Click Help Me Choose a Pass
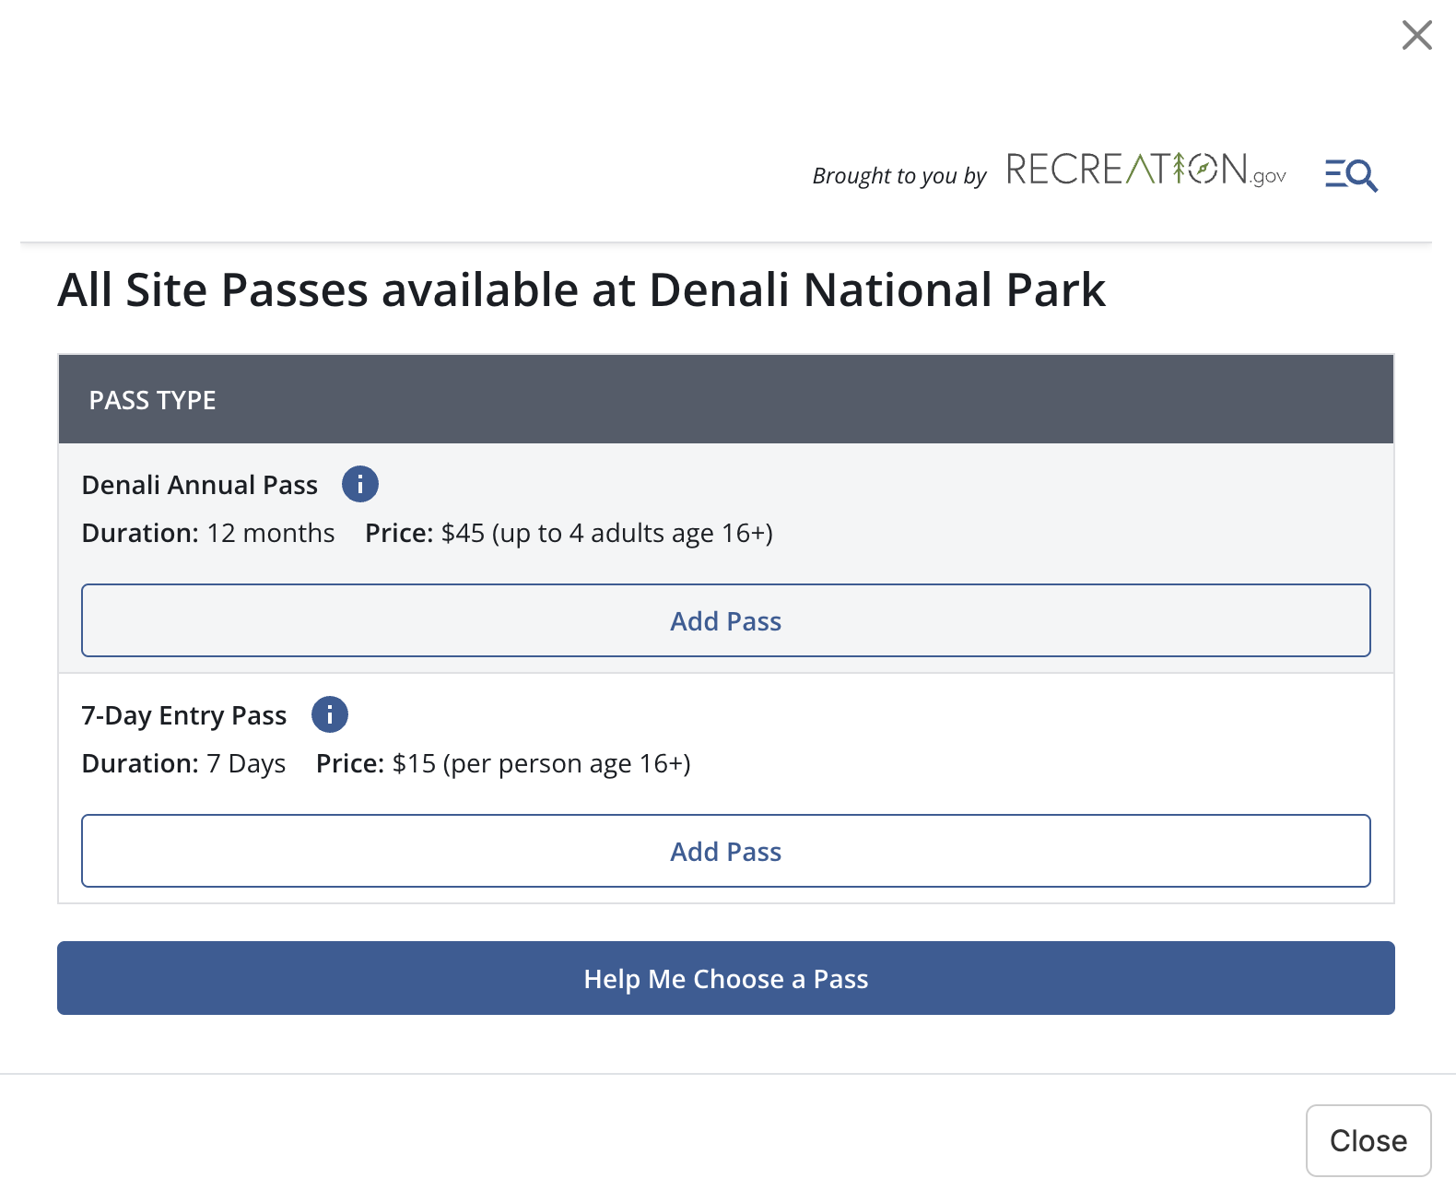Image resolution: width=1456 pixels, height=1202 pixels. pos(726,978)
